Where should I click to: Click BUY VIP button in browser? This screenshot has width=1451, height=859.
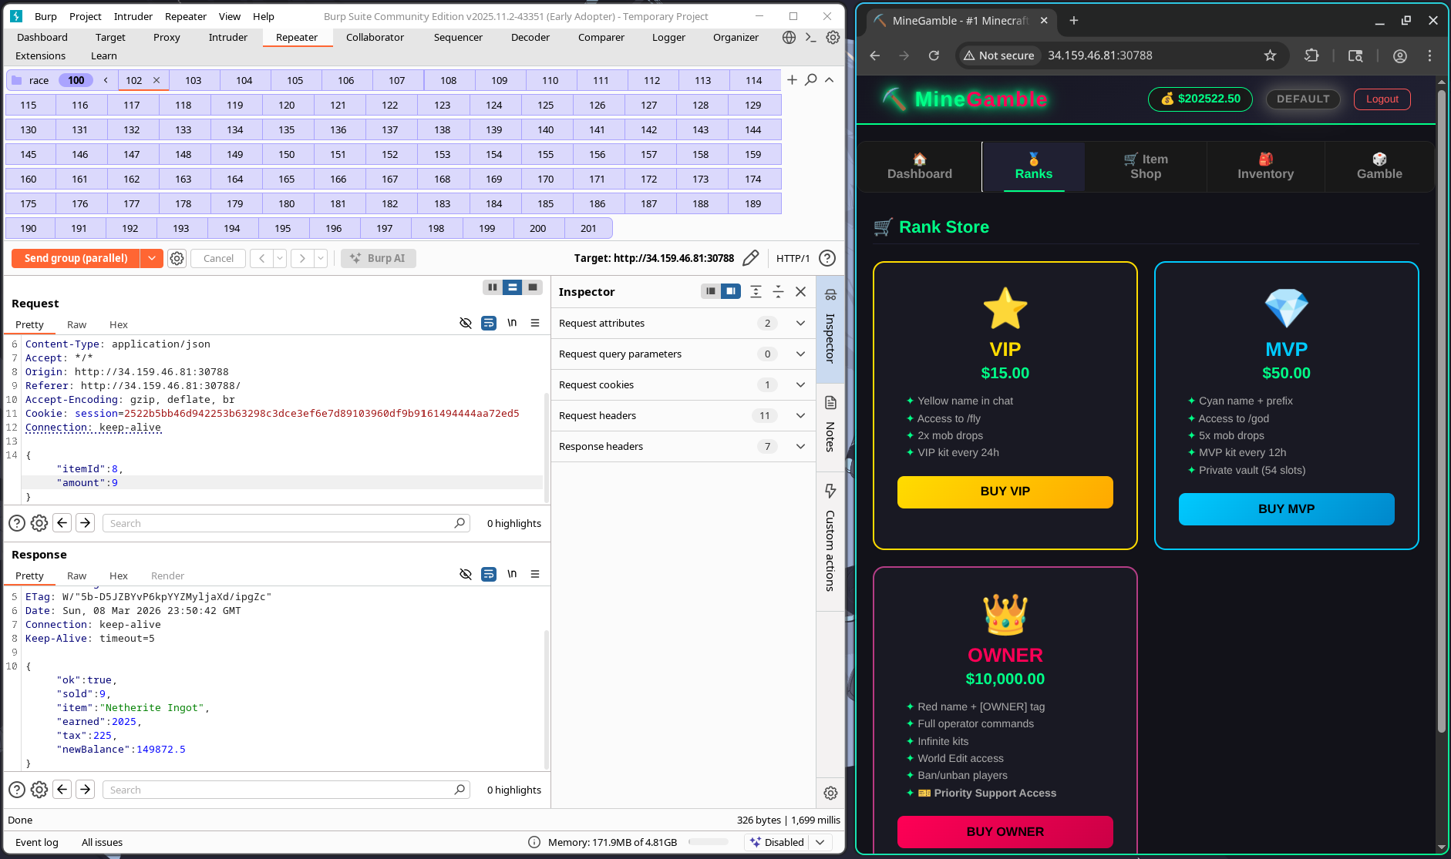tap(1005, 492)
